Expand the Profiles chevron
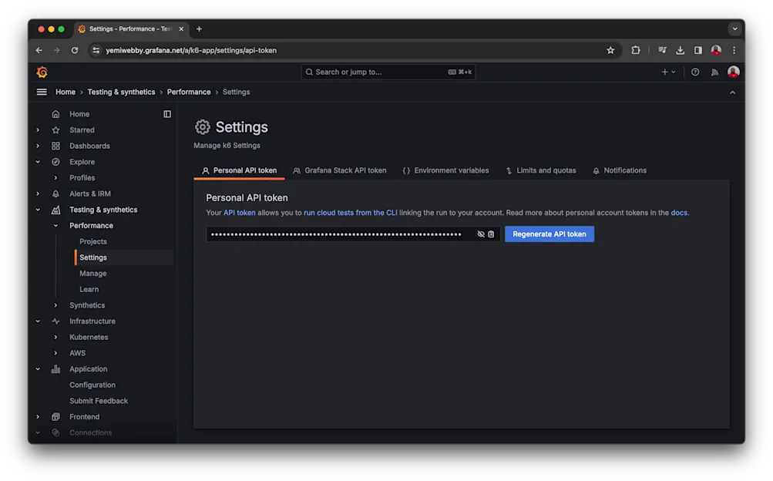Viewport: 773px width, 481px height. tap(55, 178)
